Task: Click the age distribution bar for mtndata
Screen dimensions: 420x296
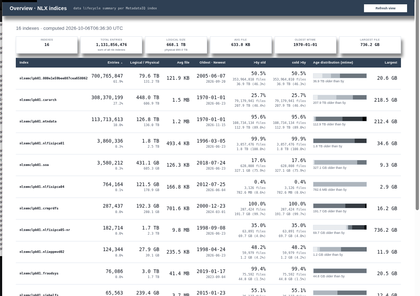Action: (x=340, y=119)
